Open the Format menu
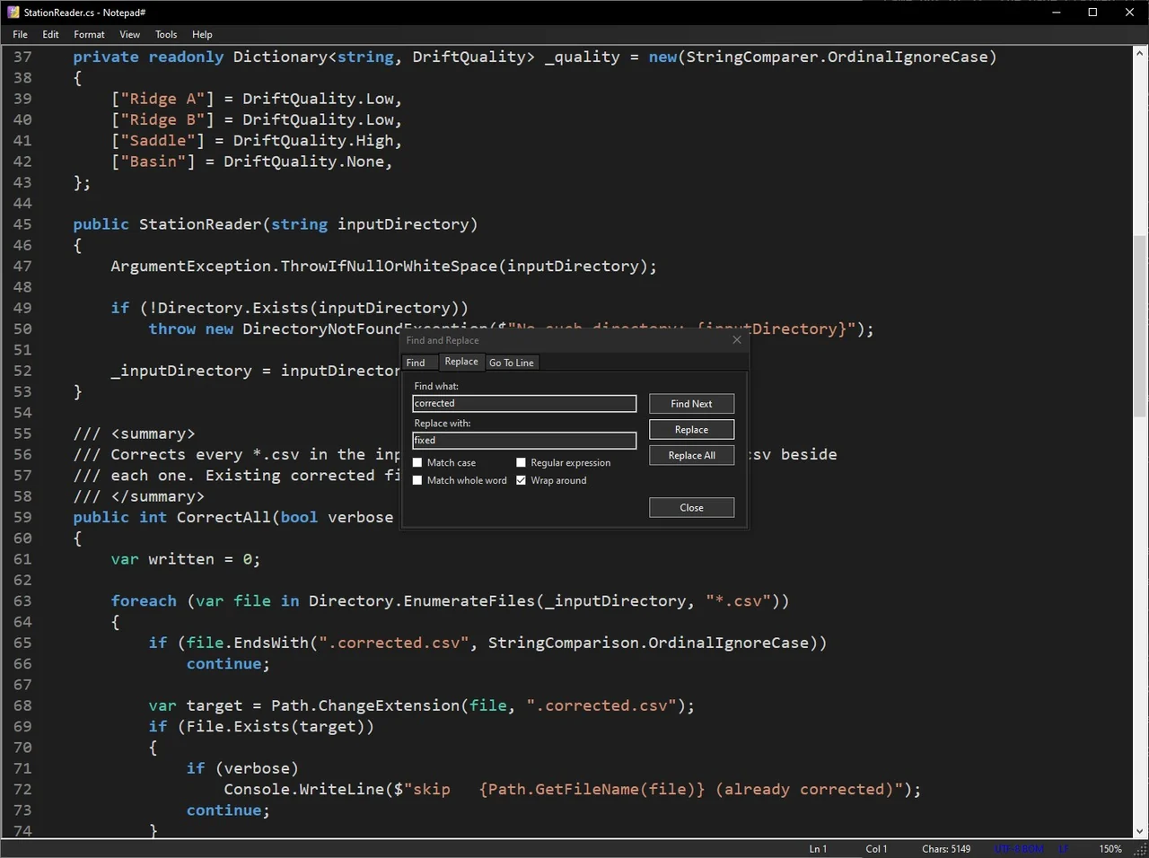The width and height of the screenshot is (1149, 858). click(89, 34)
